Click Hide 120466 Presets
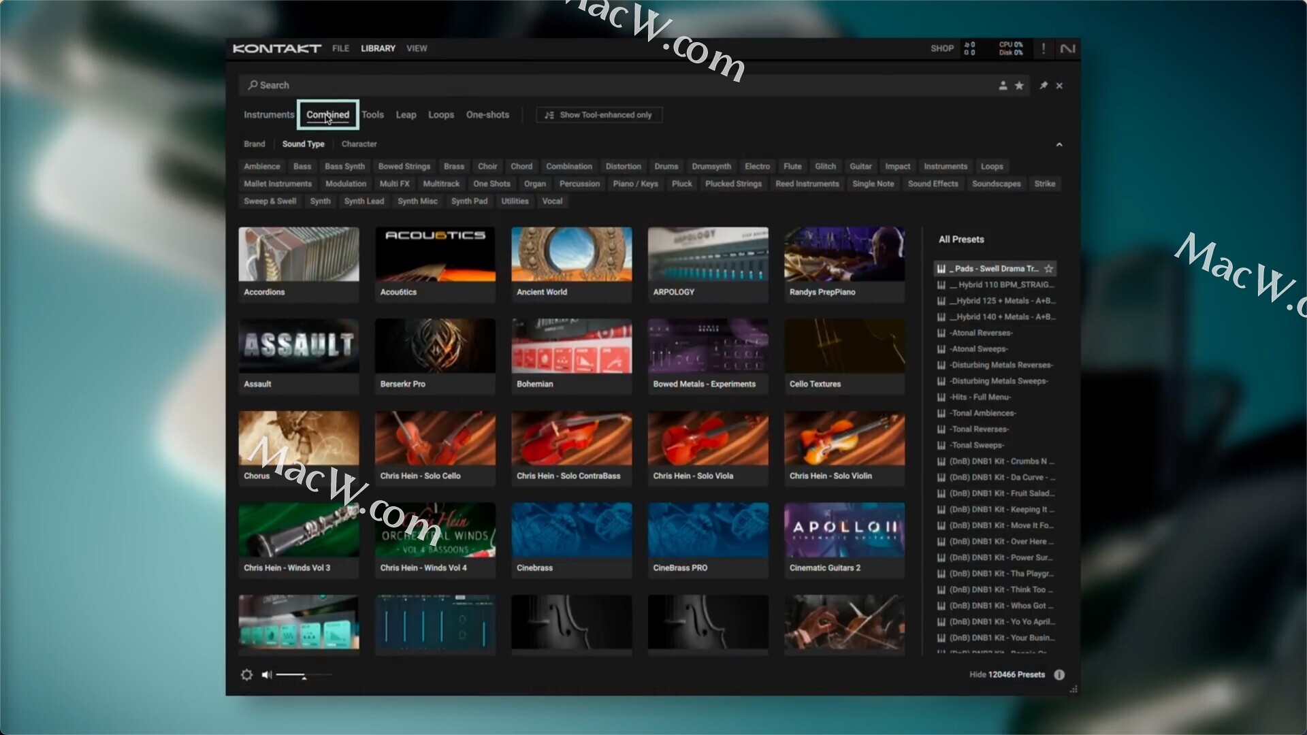1307x735 pixels. coord(1007,674)
